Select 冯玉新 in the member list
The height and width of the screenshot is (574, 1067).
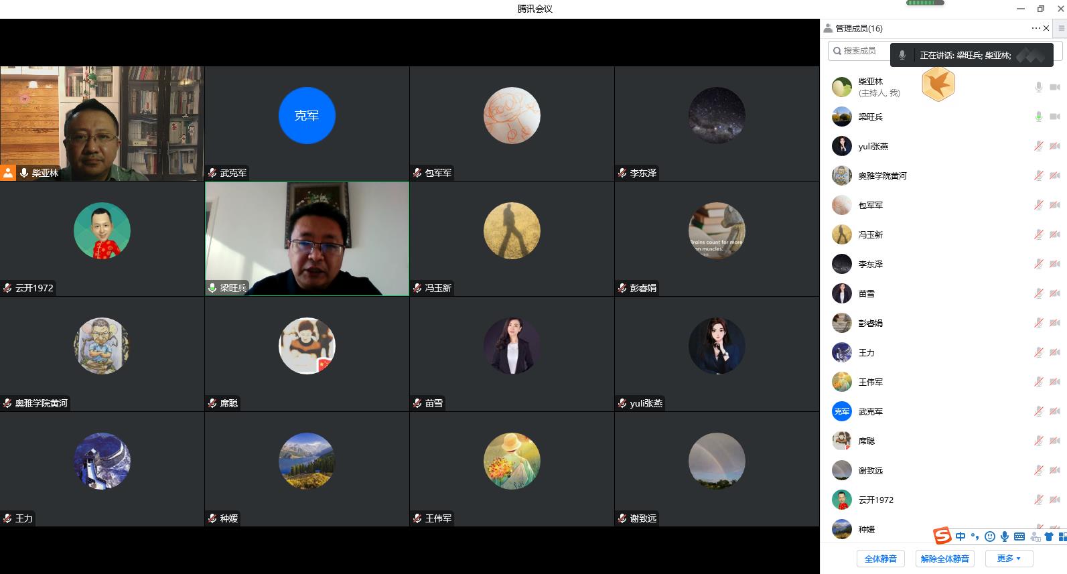point(871,234)
